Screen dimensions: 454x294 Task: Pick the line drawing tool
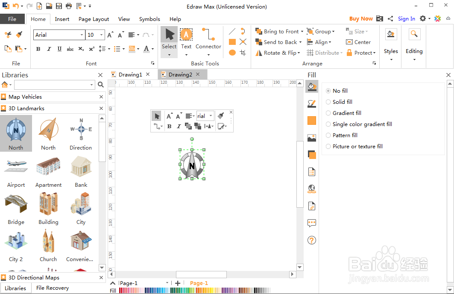point(232,31)
